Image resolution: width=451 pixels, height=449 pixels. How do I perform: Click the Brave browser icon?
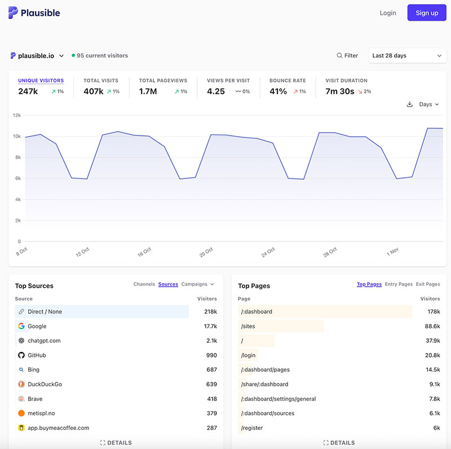[x=21, y=399]
